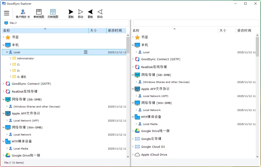Collapse 网络存储 (Win-SMB) in left pane

pos(4,127)
